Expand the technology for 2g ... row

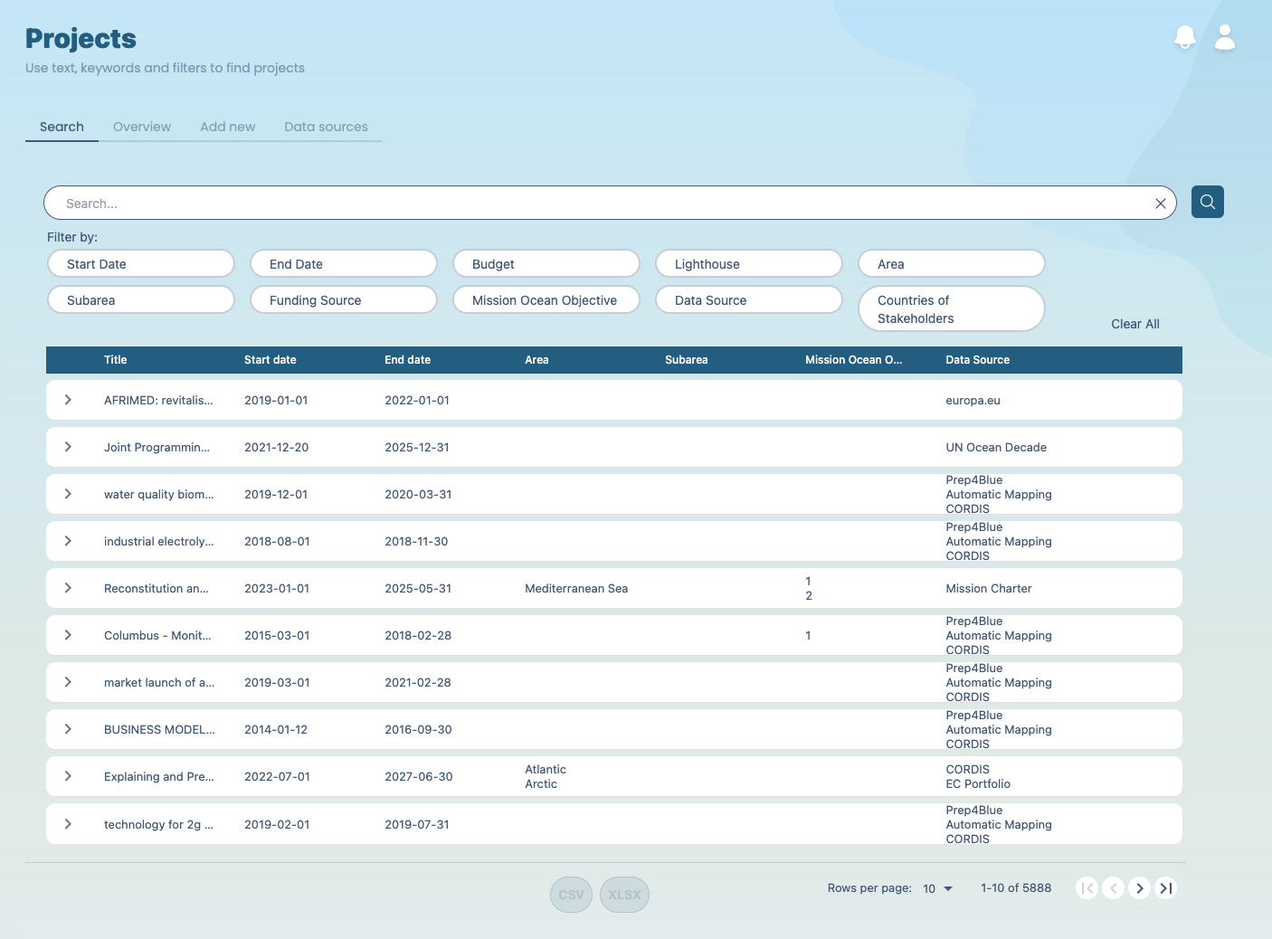coord(68,824)
